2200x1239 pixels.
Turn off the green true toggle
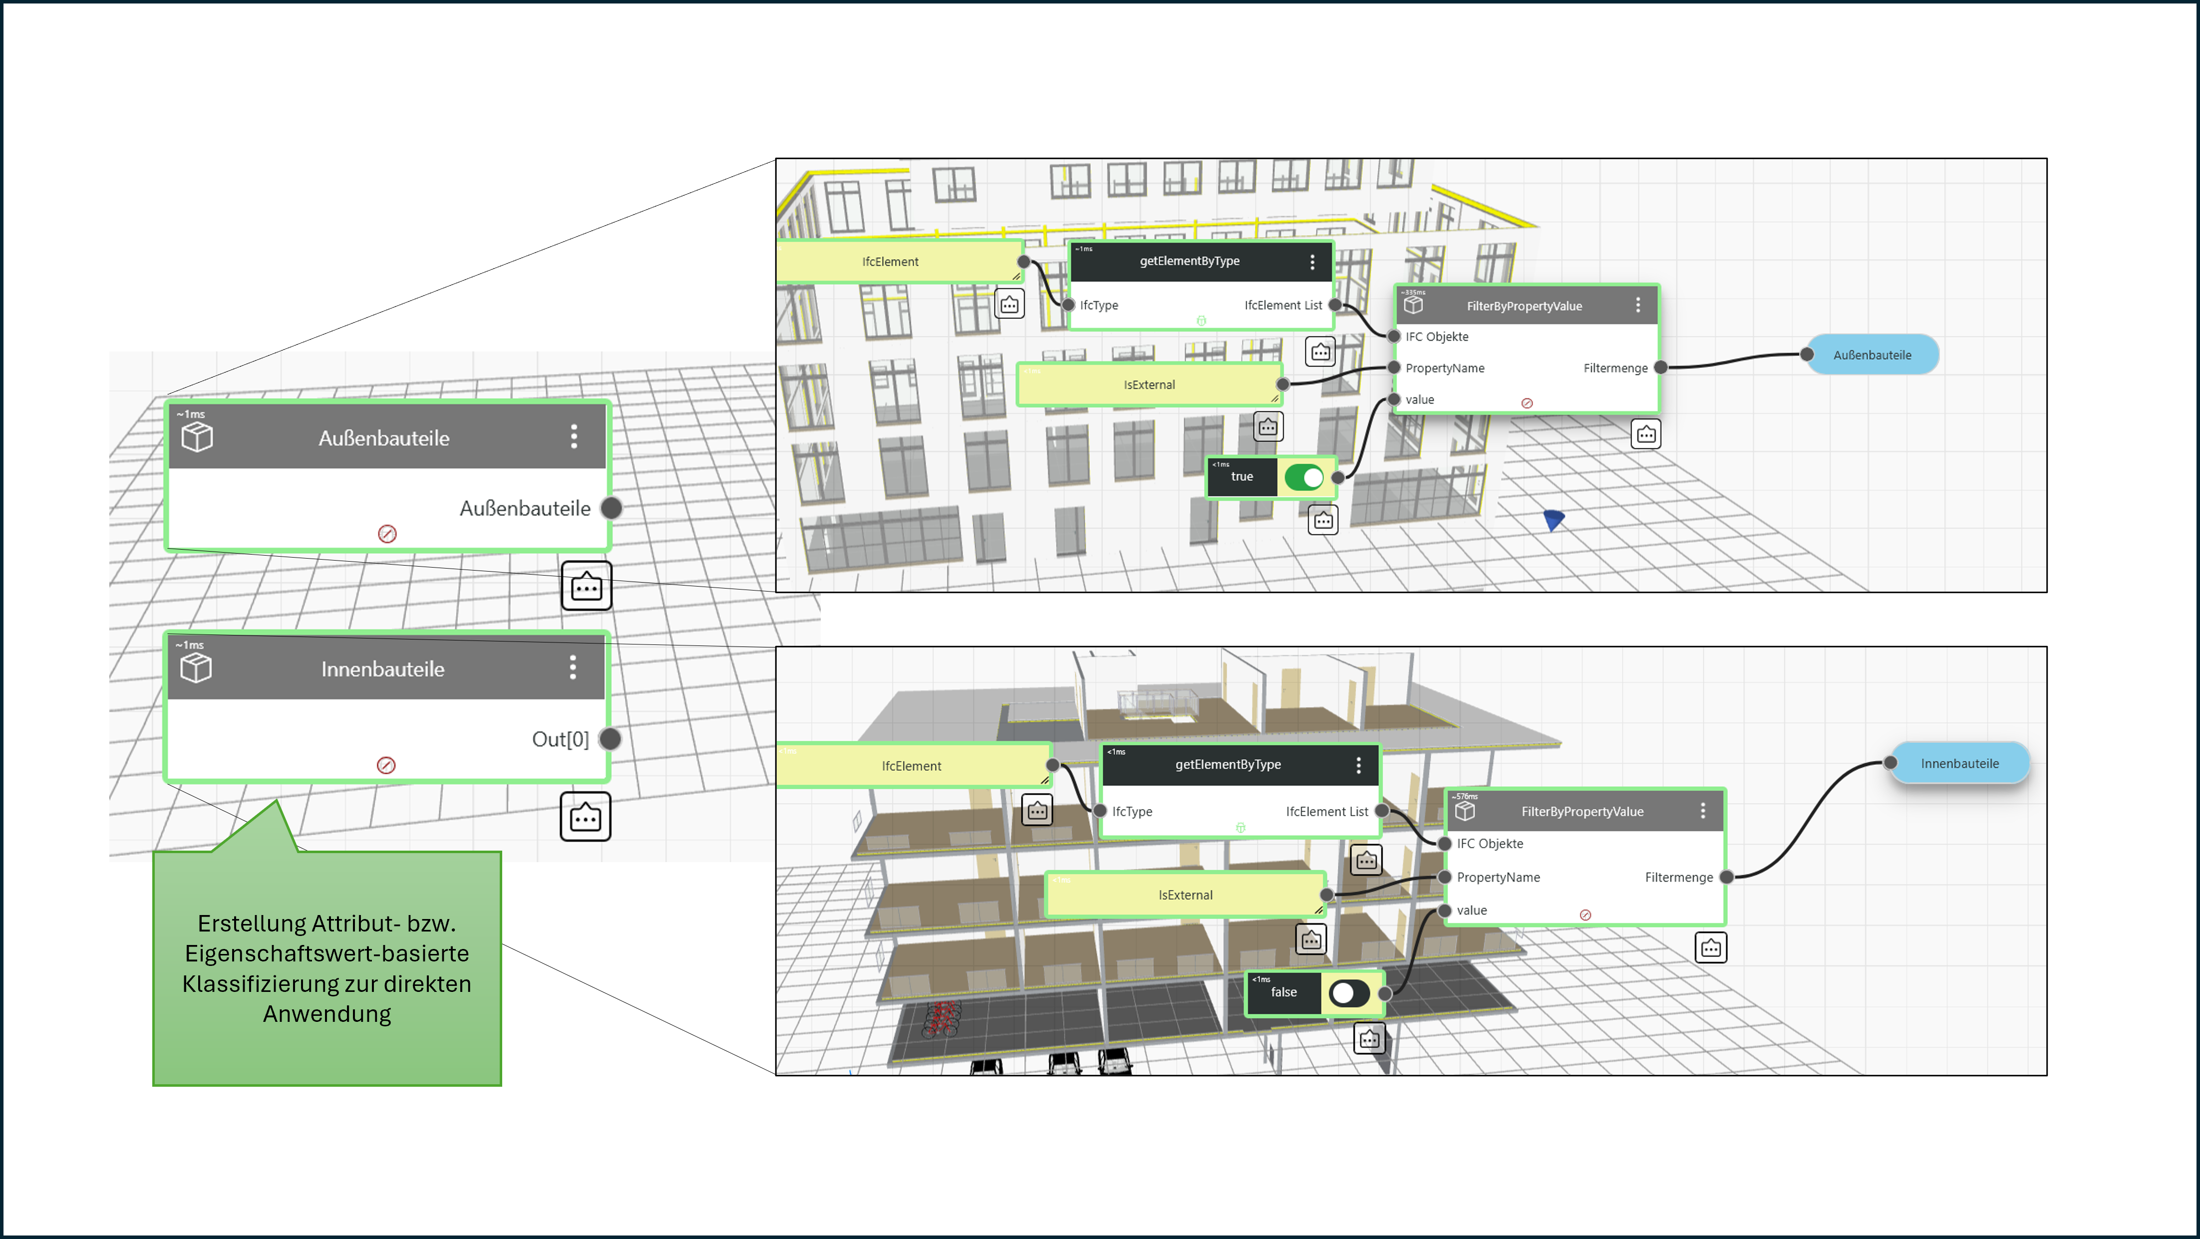click(1304, 477)
